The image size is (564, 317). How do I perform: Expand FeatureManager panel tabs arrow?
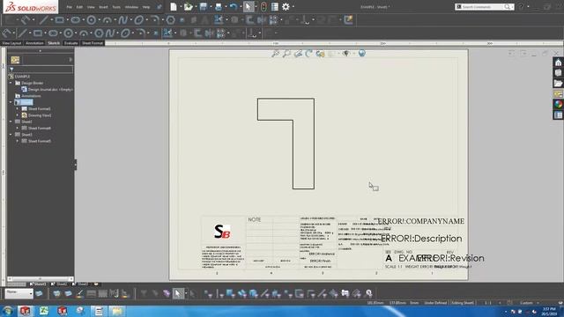[x=70, y=60]
